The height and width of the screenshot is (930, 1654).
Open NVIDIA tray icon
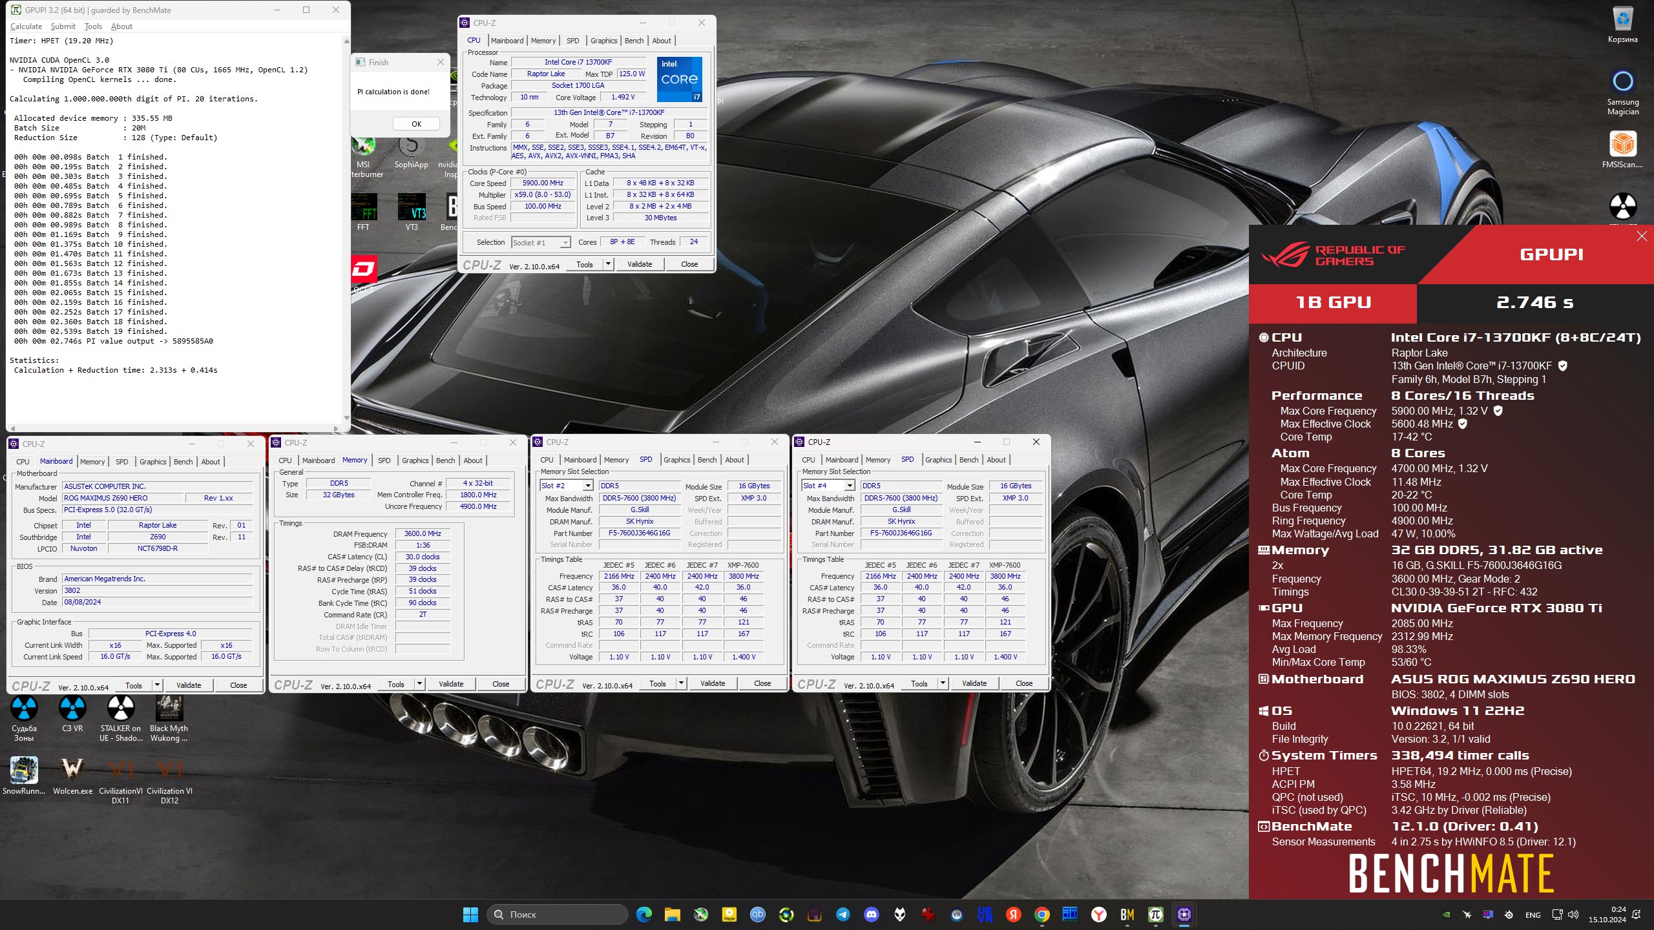[x=1446, y=914]
